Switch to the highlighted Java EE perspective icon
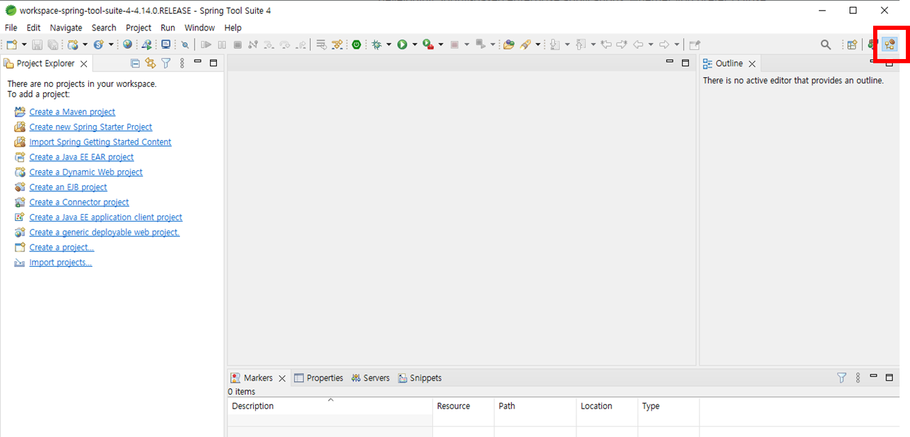The image size is (910, 437). [x=890, y=44]
